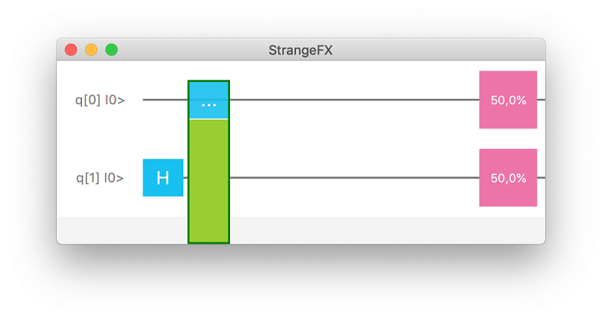The height and width of the screenshot is (319, 602).
Task: Close the StrangeFX window
Action: point(71,50)
